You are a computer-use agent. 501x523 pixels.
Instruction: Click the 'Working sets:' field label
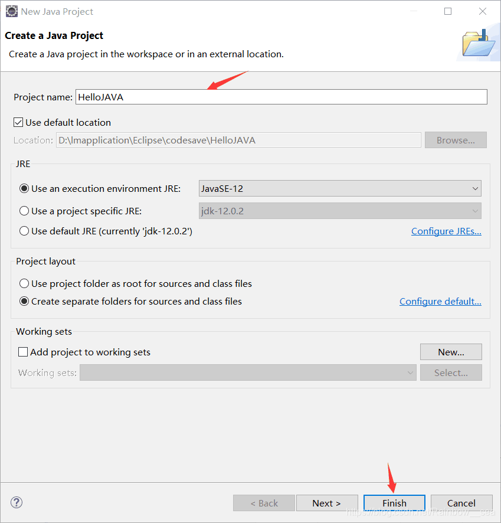[x=47, y=372]
